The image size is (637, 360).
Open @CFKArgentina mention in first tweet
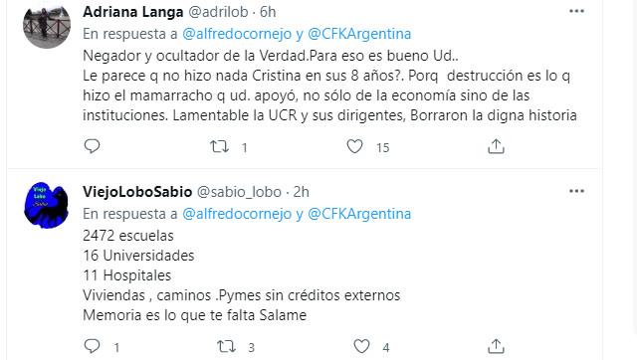[359, 34]
